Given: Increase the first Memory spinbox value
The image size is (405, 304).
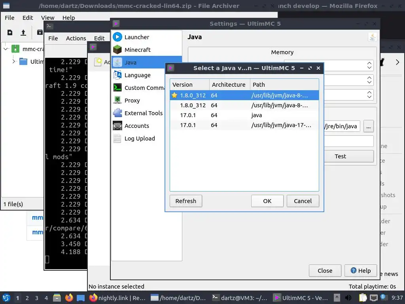Looking at the screenshot, I should coord(369,63).
